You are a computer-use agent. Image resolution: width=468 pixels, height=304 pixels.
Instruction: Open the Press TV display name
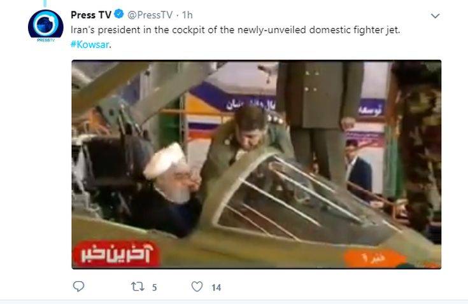coord(91,15)
